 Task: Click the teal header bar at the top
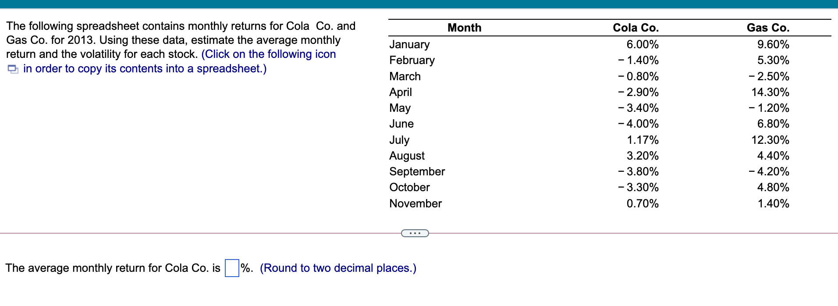click(x=419, y=4)
